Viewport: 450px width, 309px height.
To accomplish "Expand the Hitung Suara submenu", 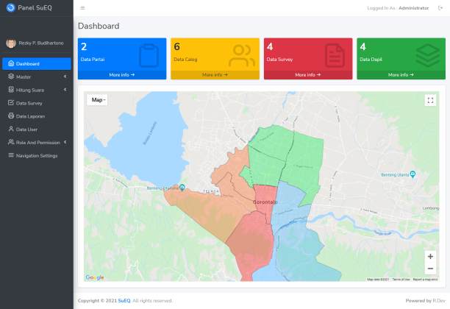I will (36, 90).
